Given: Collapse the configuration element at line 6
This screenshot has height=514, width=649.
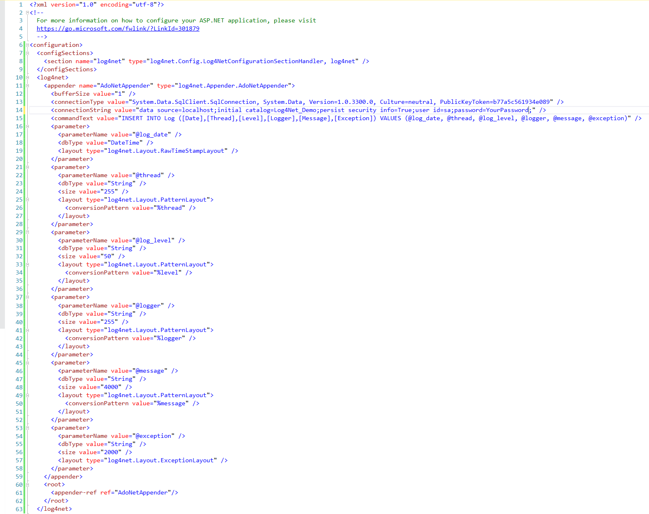Looking at the screenshot, I should pyautogui.click(x=27, y=45).
